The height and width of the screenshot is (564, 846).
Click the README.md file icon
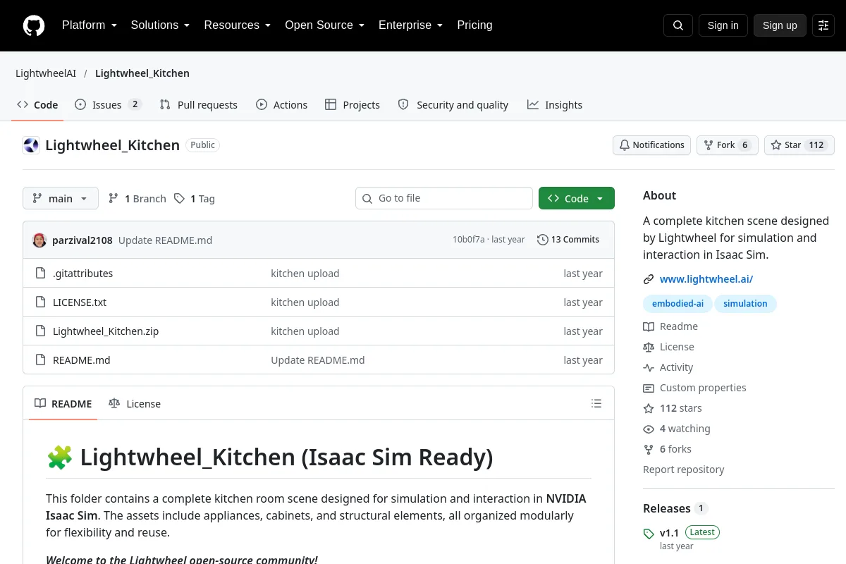point(40,360)
